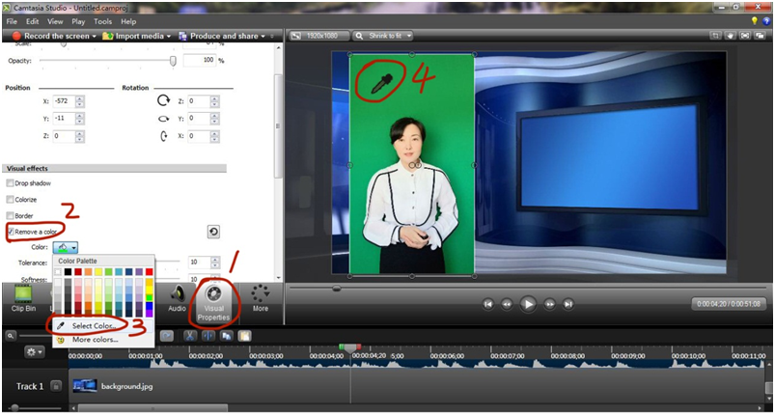This screenshot has height=415, width=775.
Task: Open the Visual Properties tab
Action: pos(213,302)
